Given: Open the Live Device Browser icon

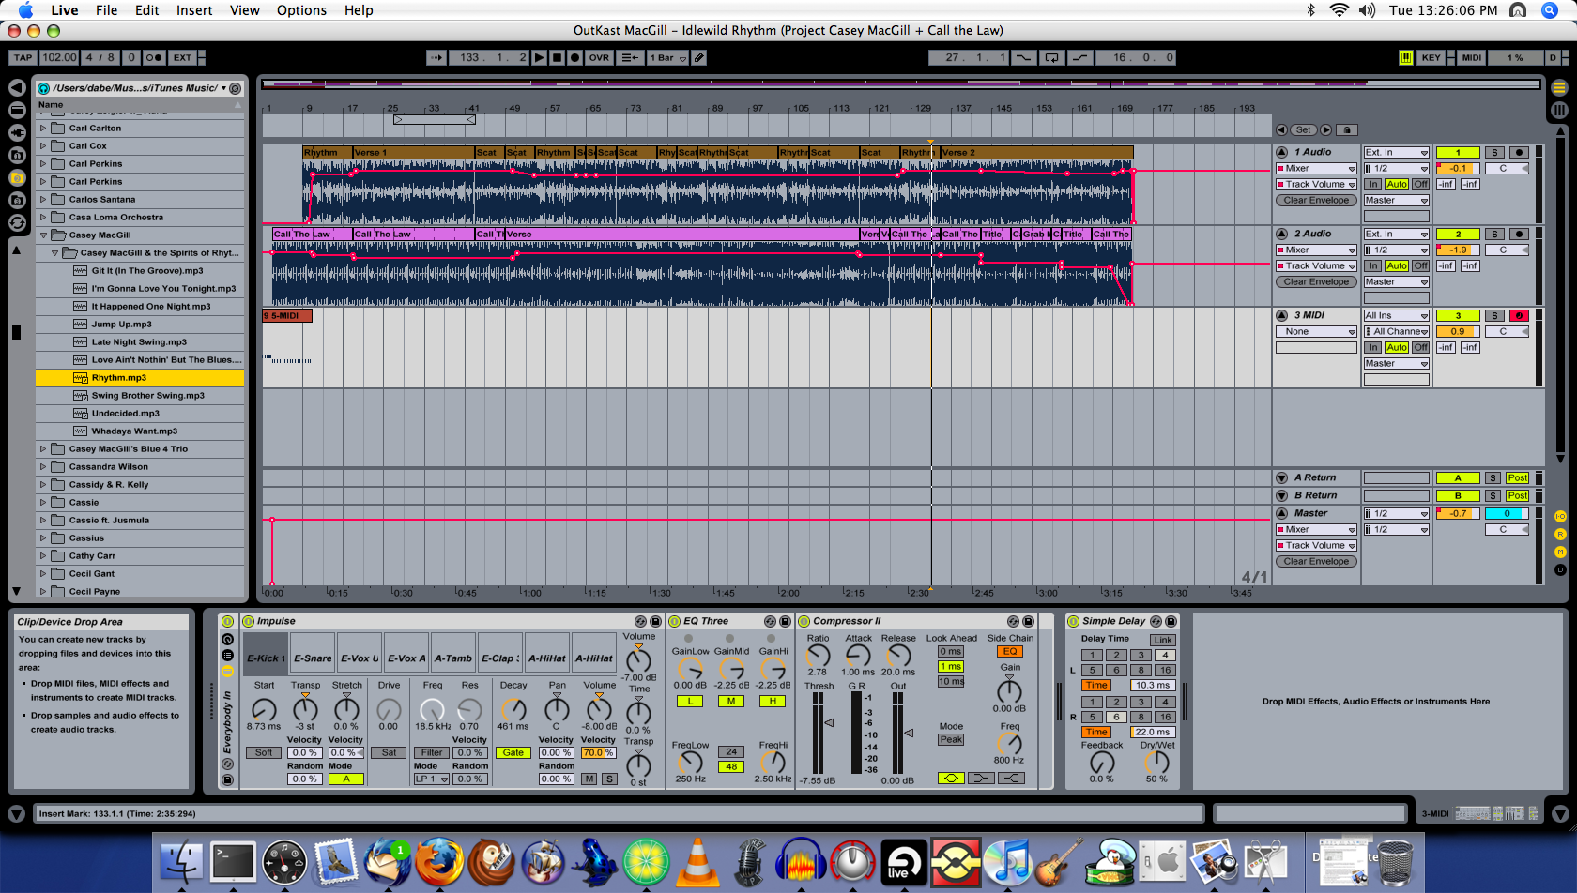Looking at the screenshot, I should [17, 110].
